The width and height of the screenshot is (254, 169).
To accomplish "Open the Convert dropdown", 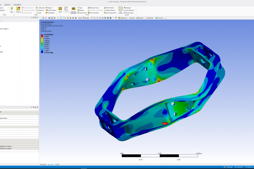I will click(159, 18).
